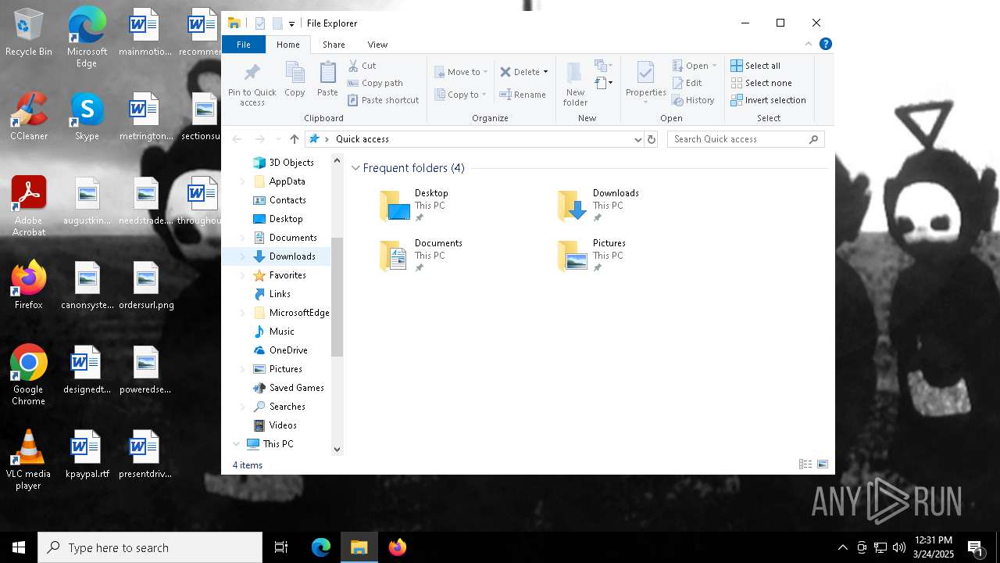Open the Quick Access Toolbar customize dropdown
Viewport: 1000px width, 563px height.
291,23
